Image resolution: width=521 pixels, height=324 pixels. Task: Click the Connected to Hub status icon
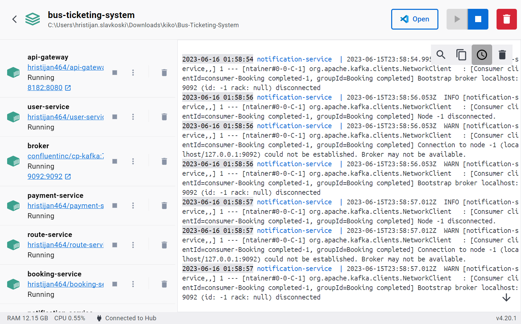tap(99, 318)
